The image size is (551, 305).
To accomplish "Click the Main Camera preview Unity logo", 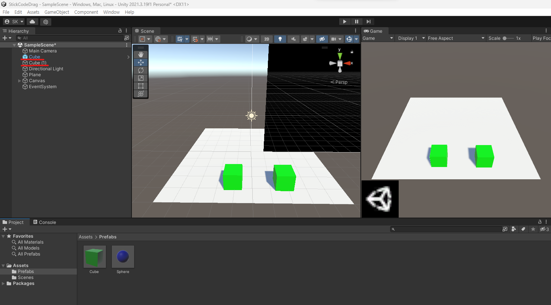I will tap(380, 199).
